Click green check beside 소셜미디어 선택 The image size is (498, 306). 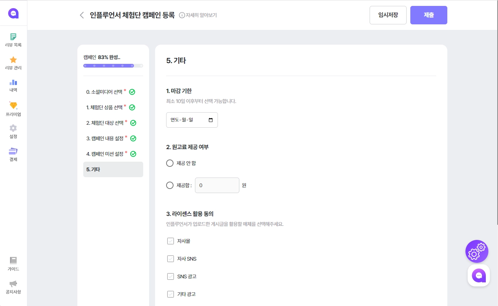point(132,92)
